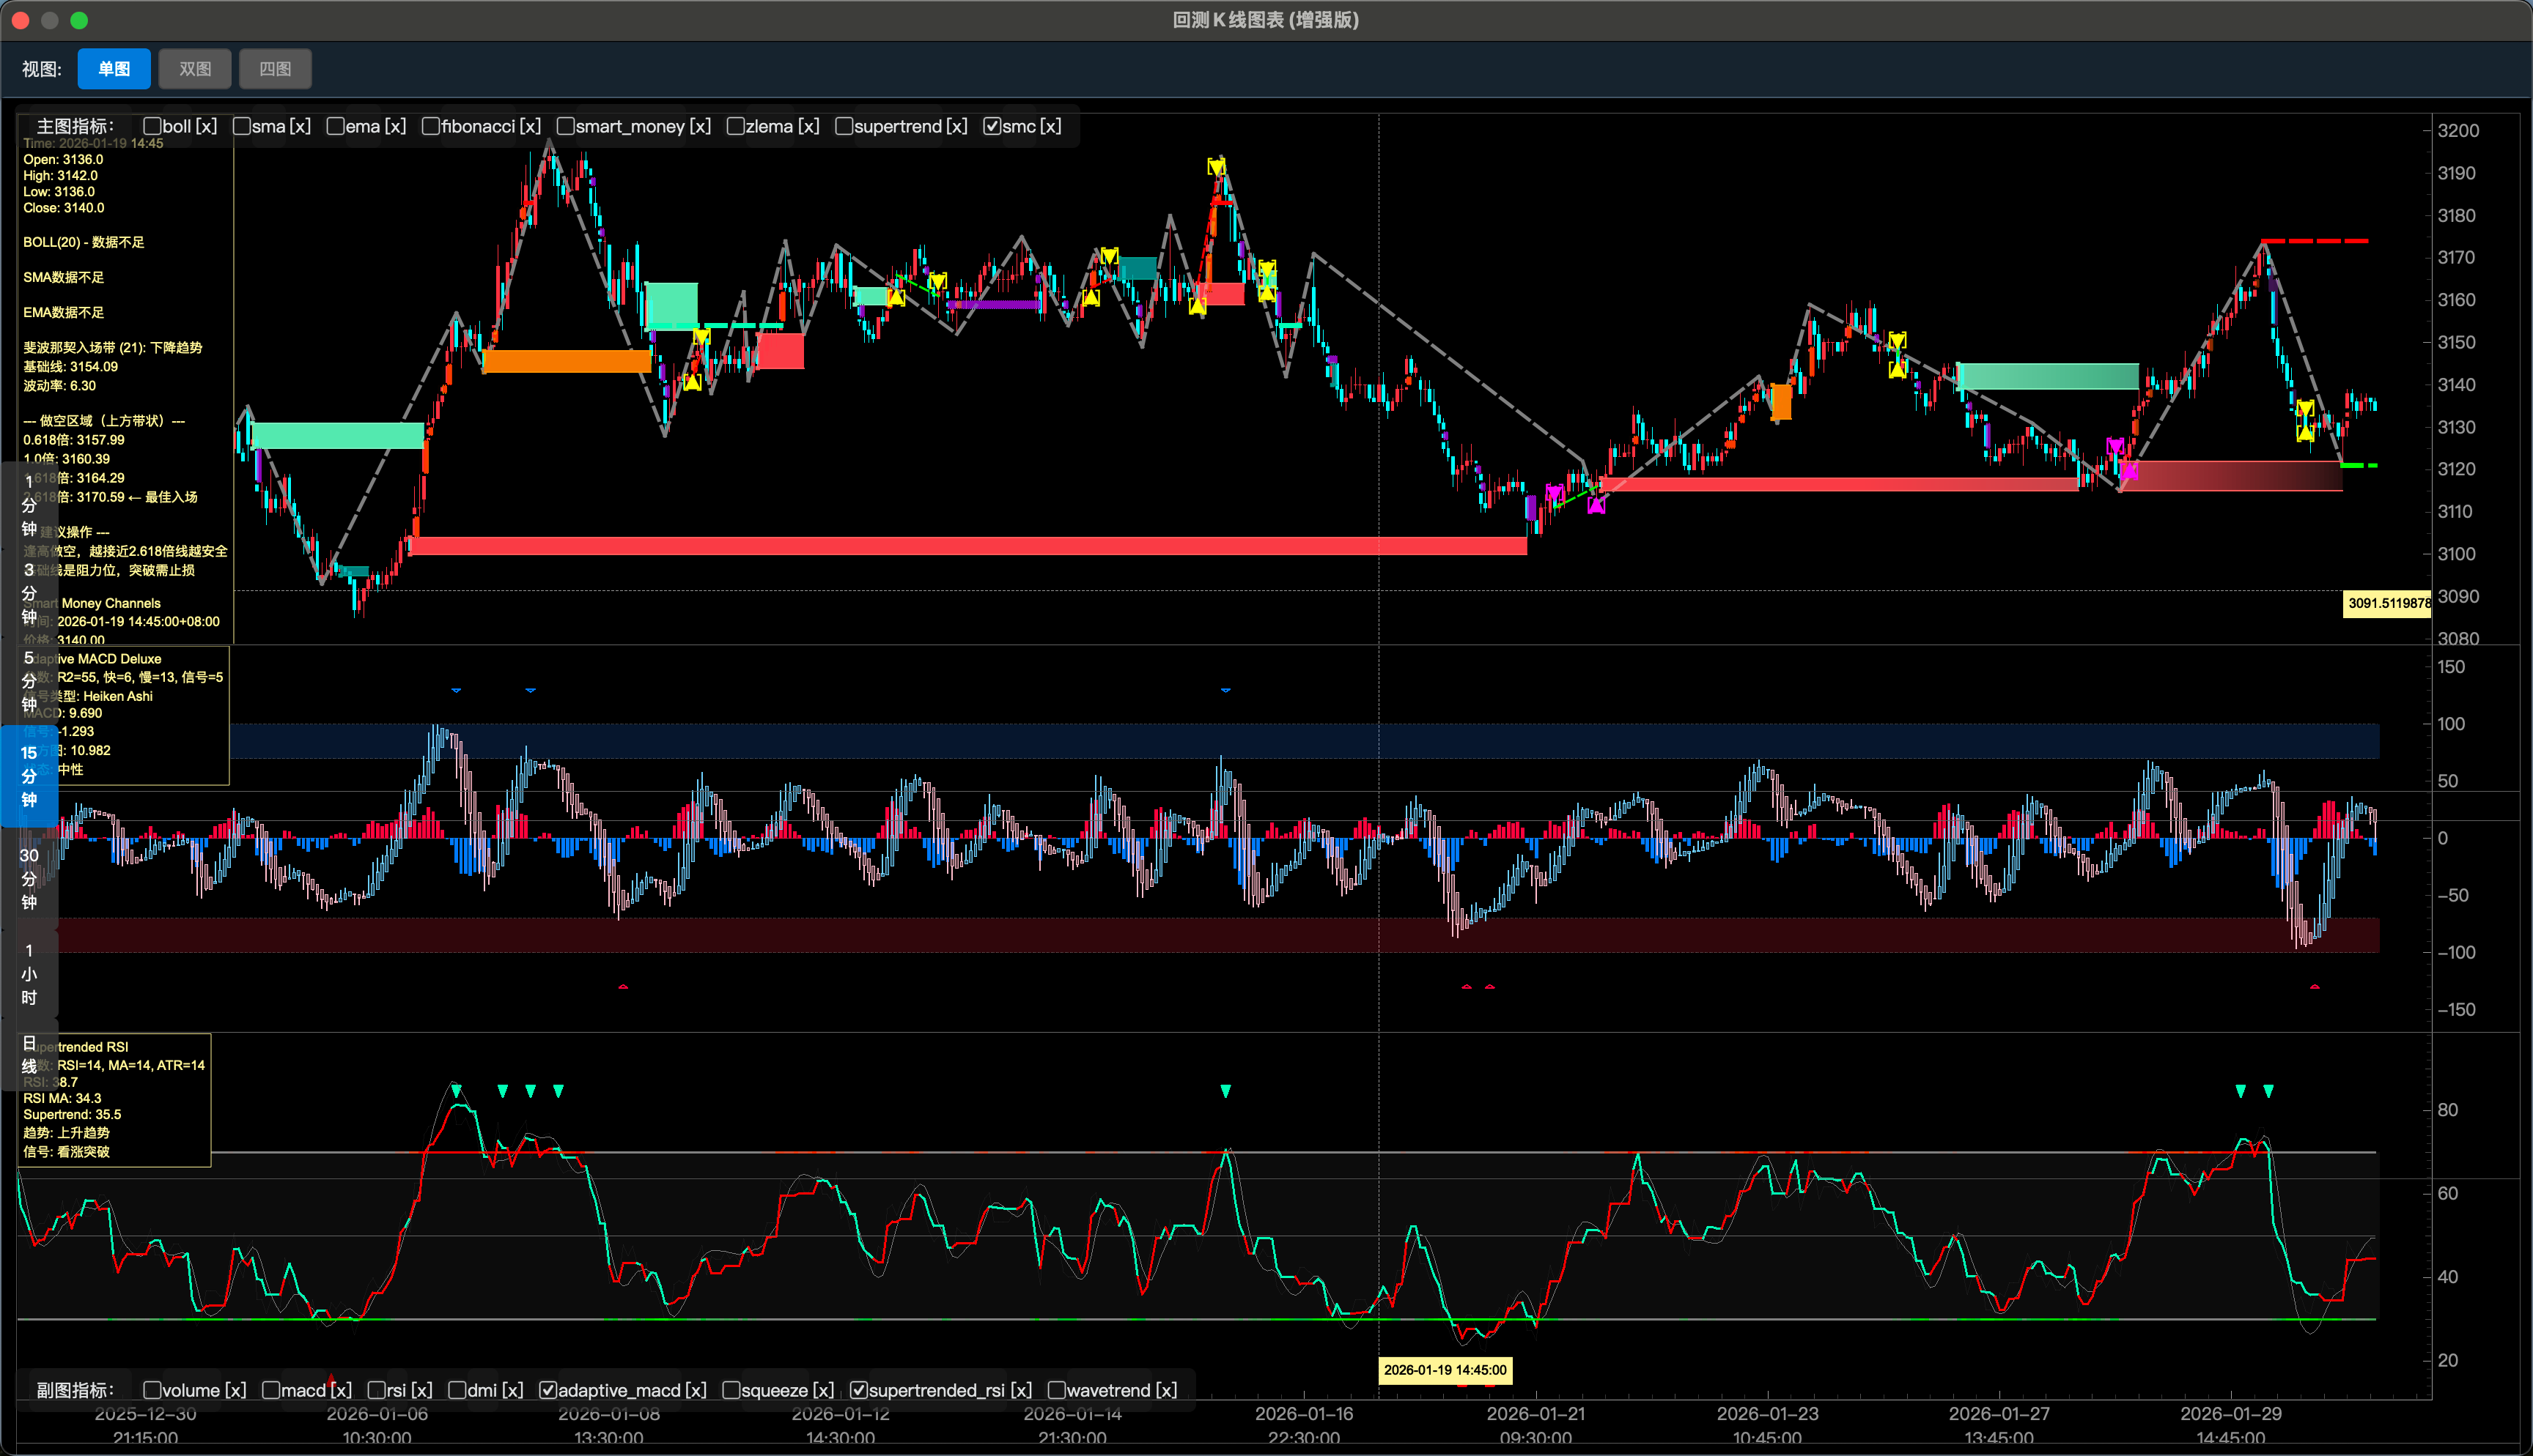Image resolution: width=2533 pixels, height=1456 pixels.
Task: Switch to the 双图 dual view
Action: click(195, 69)
